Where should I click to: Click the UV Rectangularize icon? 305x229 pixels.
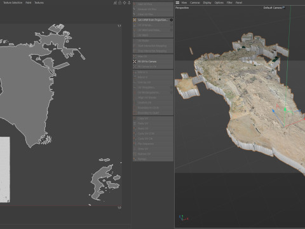coord(135,92)
